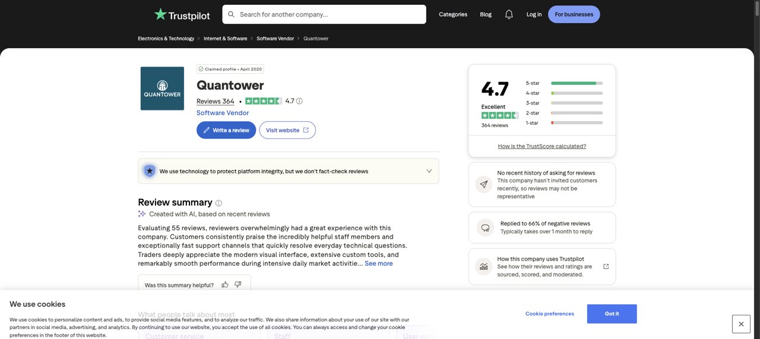Filter reviews by 1-star bar
The height and width of the screenshot is (339, 760).
click(x=564, y=123)
